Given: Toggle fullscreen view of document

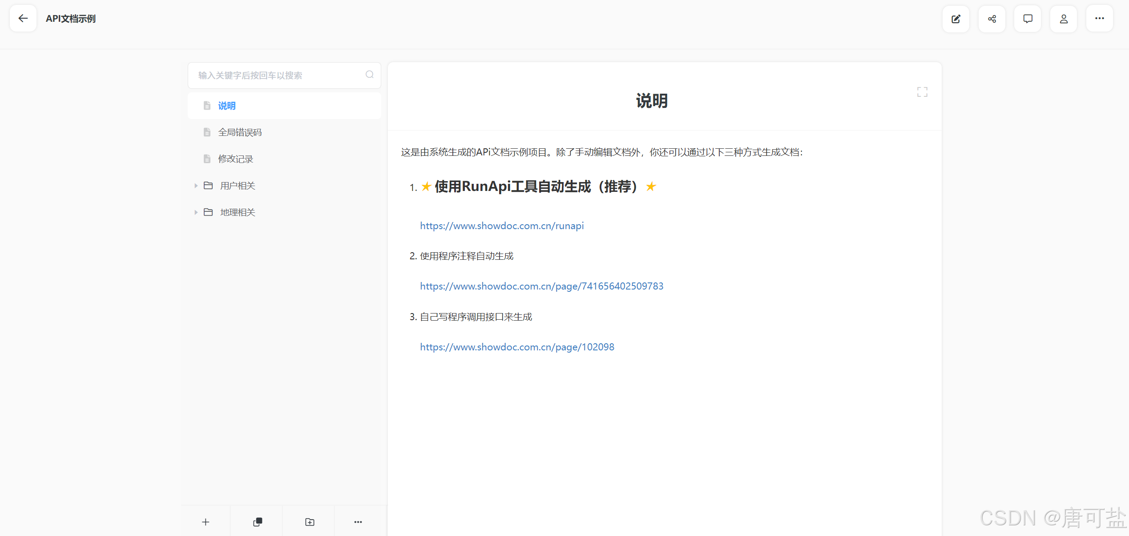Looking at the screenshot, I should pos(922,92).
